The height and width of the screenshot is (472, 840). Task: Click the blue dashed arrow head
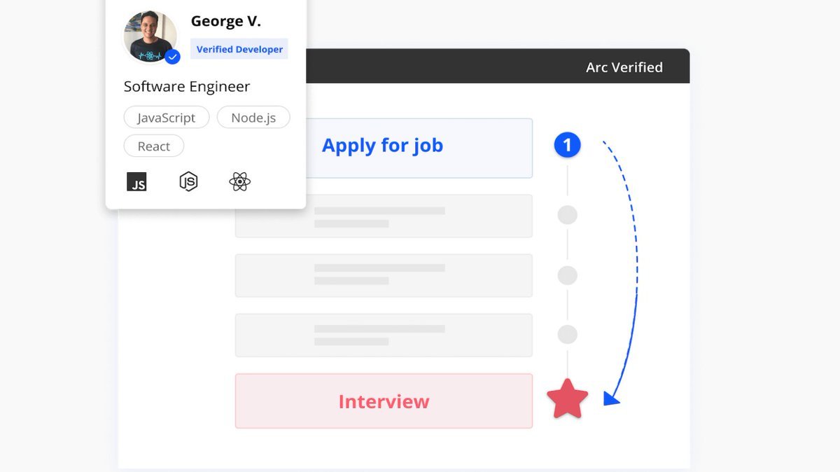point(610,398)
